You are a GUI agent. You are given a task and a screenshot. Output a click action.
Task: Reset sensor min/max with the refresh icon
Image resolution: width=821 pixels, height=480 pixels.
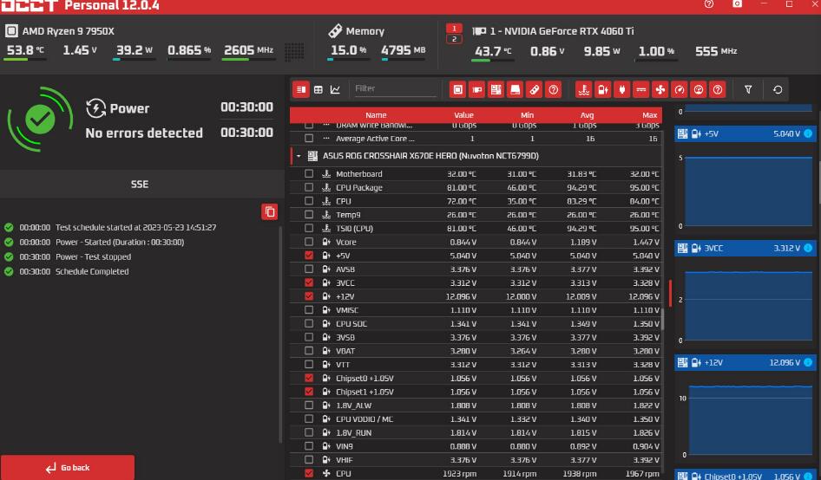(778, 89)
